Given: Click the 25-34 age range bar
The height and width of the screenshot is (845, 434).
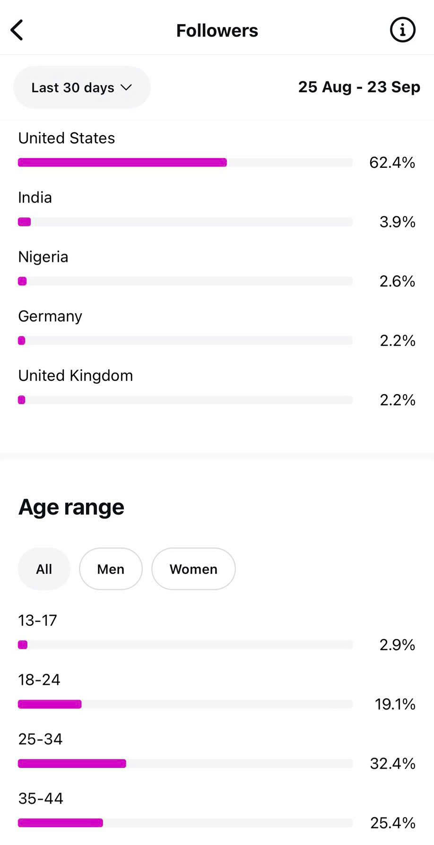Looking at the screenshot, I should click(x=185, y=764).
